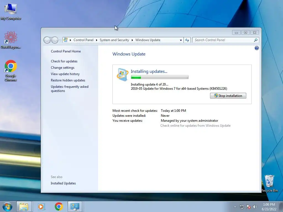Open the address bar history dropdown
This screenshot has width=283, height=212.
tap(181, 40)
